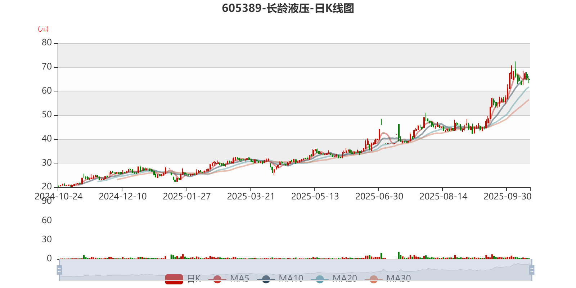Click the date label 2025-09-30

507,197
